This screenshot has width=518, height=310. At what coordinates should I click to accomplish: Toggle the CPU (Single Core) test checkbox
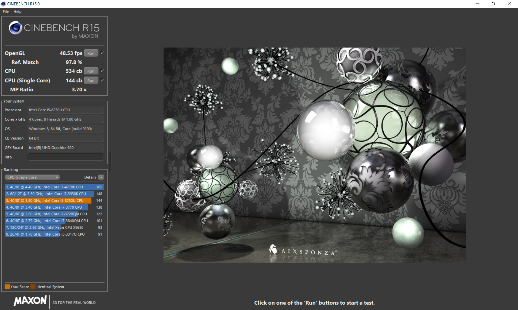[x=102, y=80]
